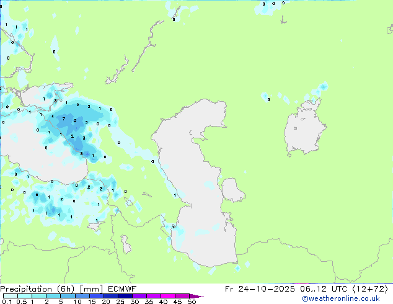The width and height of the screenshot is (393, 304).
Task: Select the 30–35 mm purple legend swatch
Action: click(x=139, y=296)
